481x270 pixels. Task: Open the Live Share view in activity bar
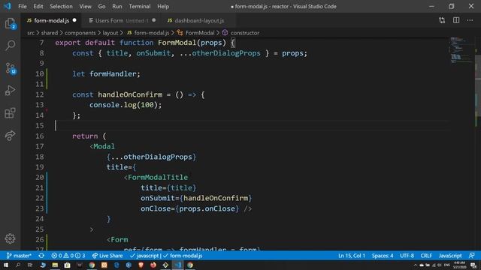coord(10,136)
